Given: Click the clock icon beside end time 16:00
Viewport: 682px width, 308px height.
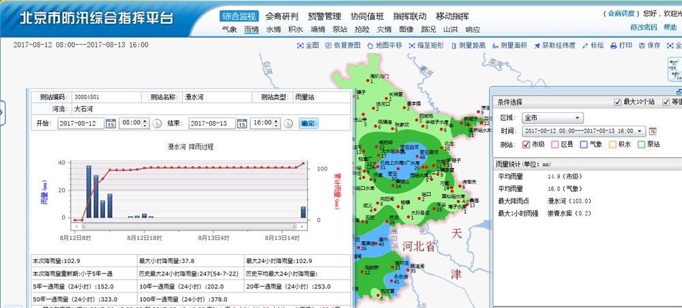Looking at the screenshot, I should (288, 124).
